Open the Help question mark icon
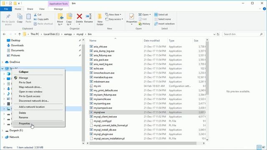Viewport: 267px width, 150px height. (264, 9)
